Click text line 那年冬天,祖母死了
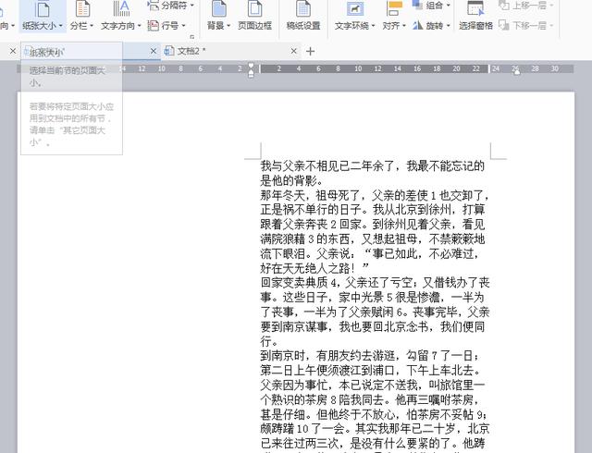 click(x=375, y=195)
